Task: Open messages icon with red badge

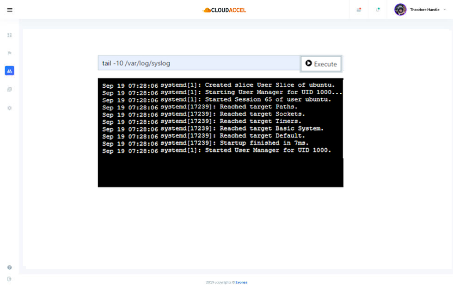Action: (x=359, y=10)
